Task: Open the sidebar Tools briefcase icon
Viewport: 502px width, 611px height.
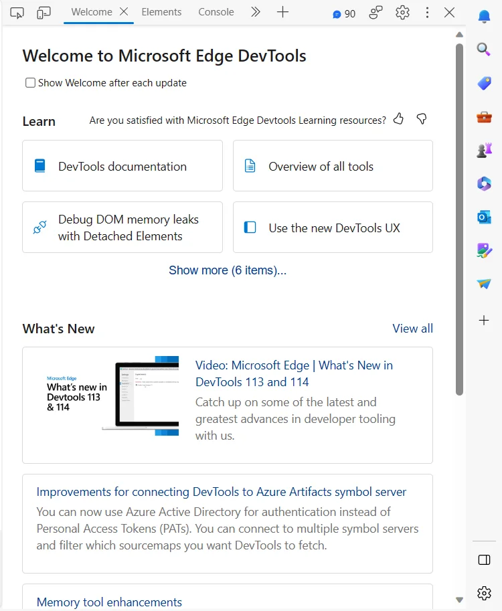Action: point(484,117)
